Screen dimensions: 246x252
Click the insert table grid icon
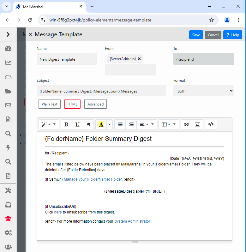point(164,124)
